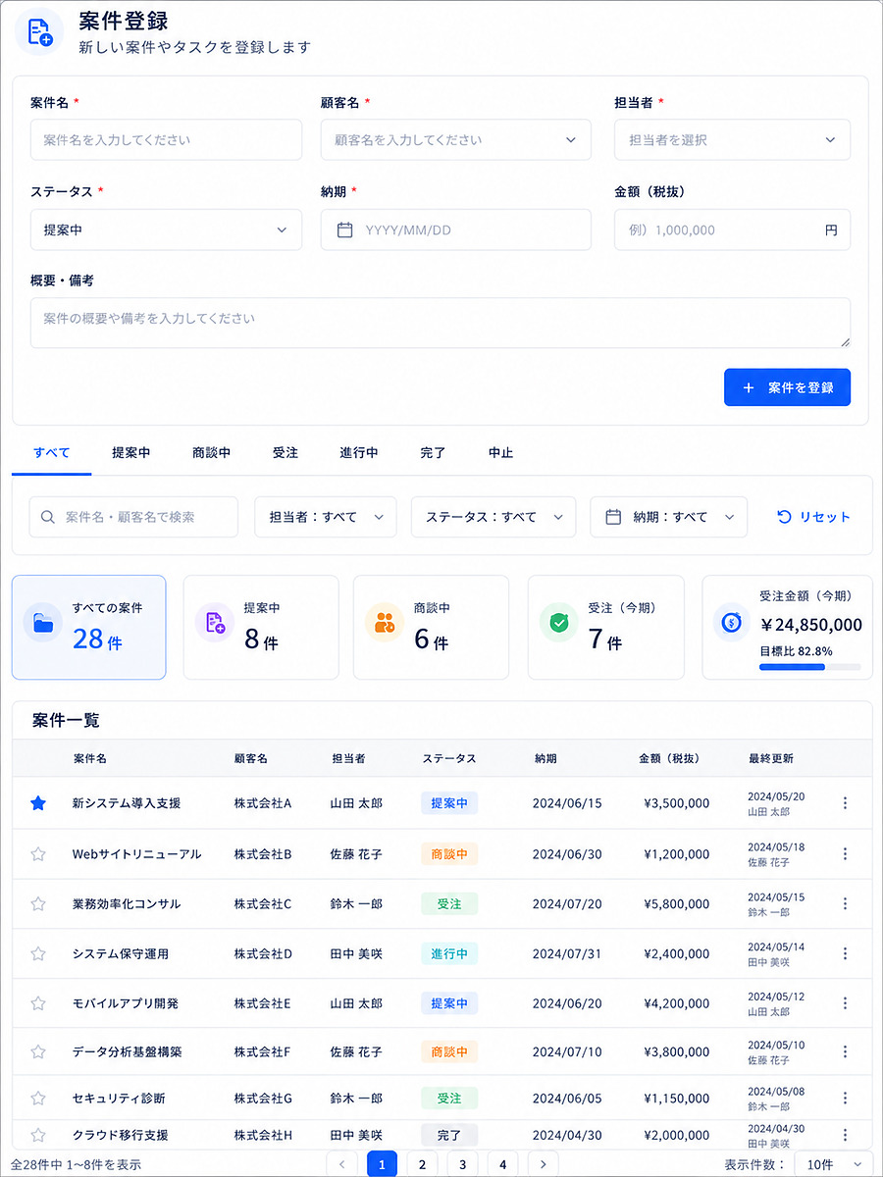This screenshot has height=1177, width=883.
Task: Click people icon on 商談中 card
Action: coord(385,623)
